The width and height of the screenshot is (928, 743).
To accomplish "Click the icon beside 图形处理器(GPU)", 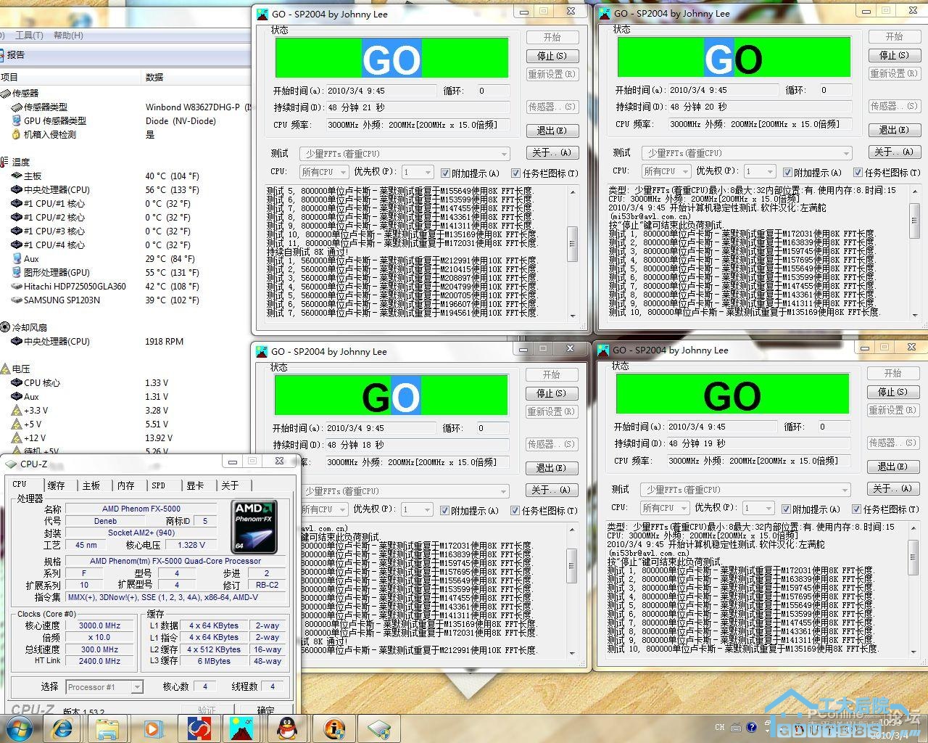I will (16, 272).
